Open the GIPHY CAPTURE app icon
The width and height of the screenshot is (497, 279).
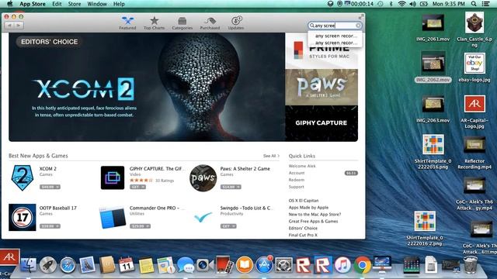pos(113,177)
